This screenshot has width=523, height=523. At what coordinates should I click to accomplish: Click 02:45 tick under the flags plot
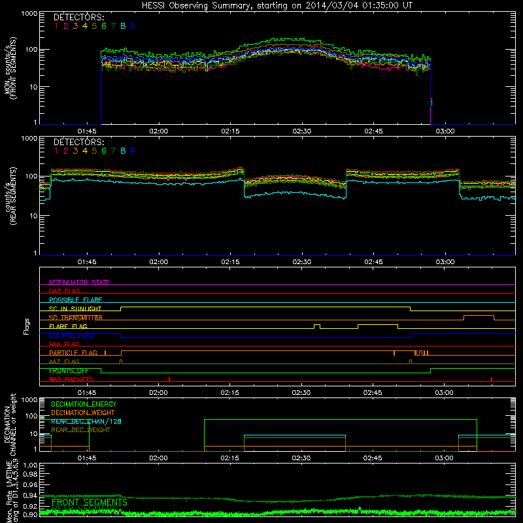tap(373, 393)
